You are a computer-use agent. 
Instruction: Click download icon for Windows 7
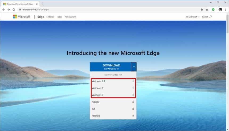point(133,95)
